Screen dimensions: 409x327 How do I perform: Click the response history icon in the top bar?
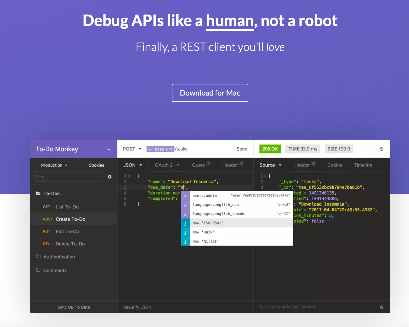(381, 149)
